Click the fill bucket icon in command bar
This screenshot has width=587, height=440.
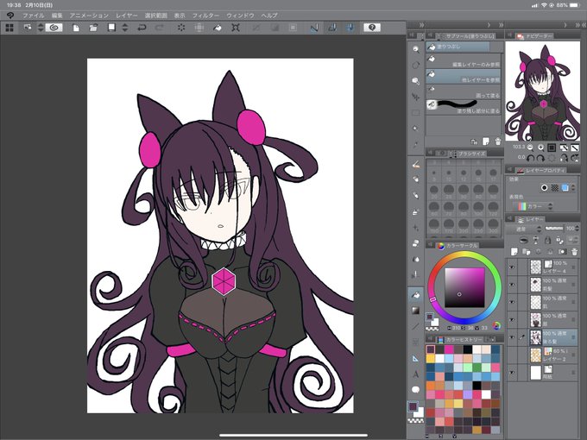pyautogui.click(x=218, y=28)
